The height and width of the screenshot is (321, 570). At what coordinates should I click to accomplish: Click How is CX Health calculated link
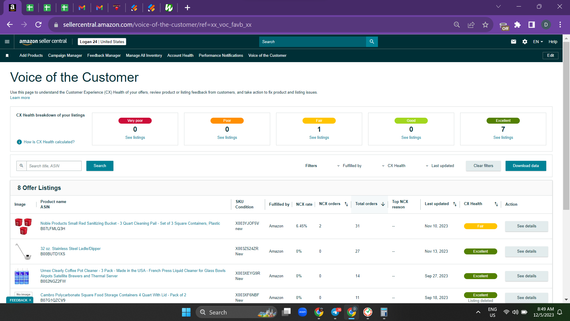(49, 142)
